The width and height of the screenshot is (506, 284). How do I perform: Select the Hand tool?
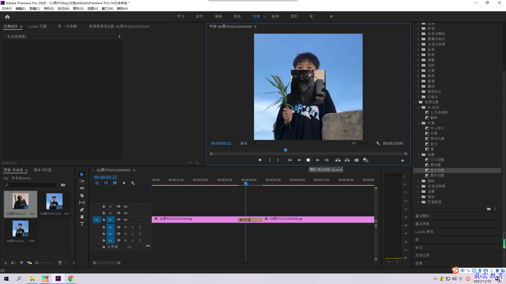tap(82, 217)
